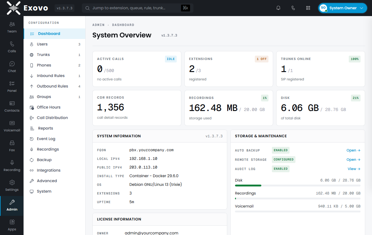This screenshot has width=372, height=235.
Task: Click 'Debian GNU/Linux 13 (trixie)' value
Action: click(x=155, y=185)
